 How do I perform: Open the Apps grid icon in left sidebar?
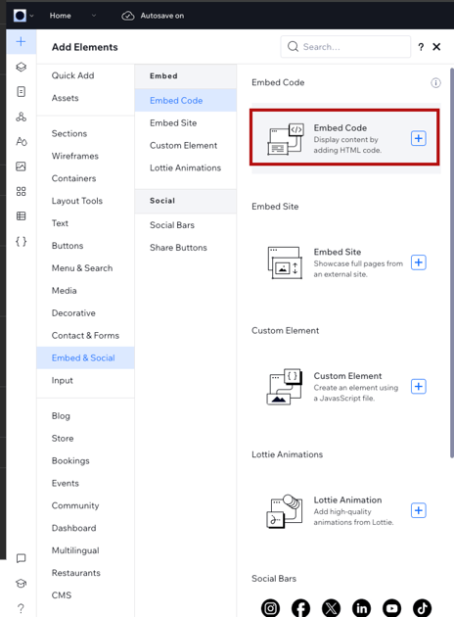pos(22,192)
